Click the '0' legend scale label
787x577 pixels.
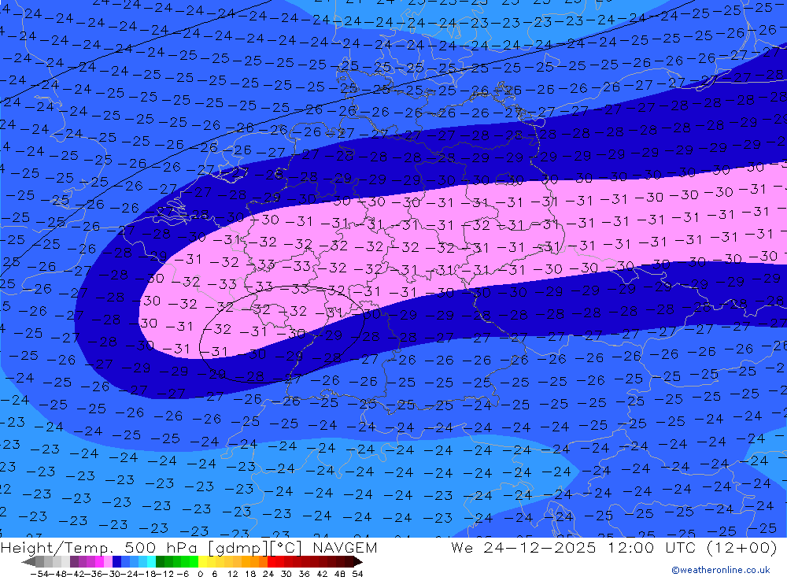[200, 574]
